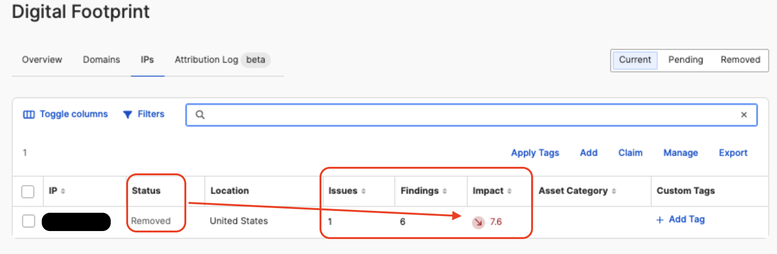Click the plus icon beside Add Tag
Screen dimensions: 777x254
point(660,220)
